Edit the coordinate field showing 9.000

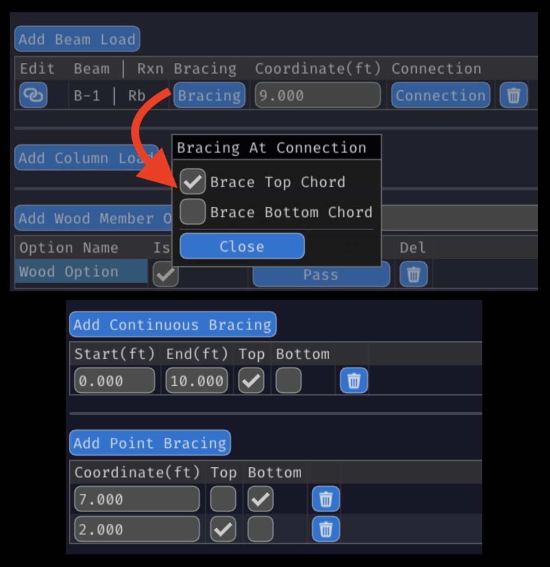(x=317, y=95)
